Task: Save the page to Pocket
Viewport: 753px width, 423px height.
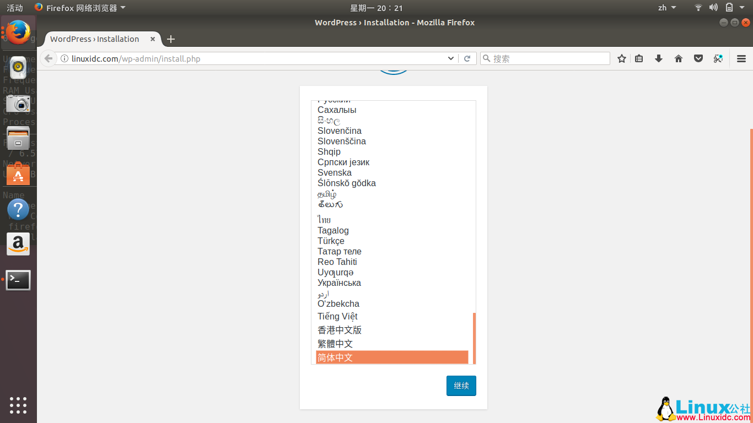Action: (698, 58)
